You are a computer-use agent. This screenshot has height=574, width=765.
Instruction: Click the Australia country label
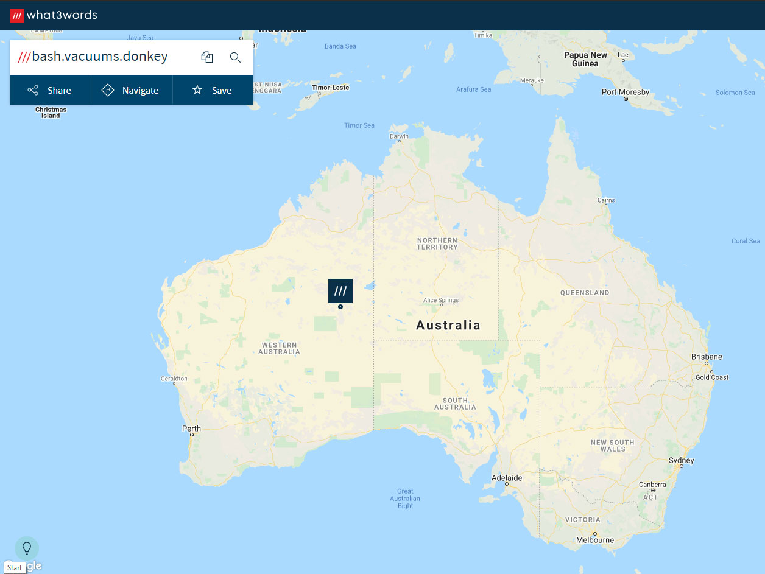point(448,325)
